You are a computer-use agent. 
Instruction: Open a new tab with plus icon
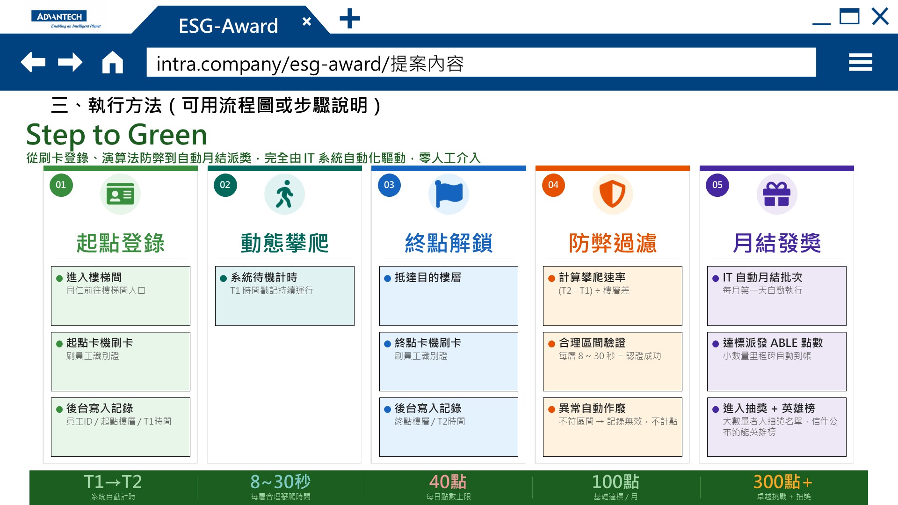[350, 19]
